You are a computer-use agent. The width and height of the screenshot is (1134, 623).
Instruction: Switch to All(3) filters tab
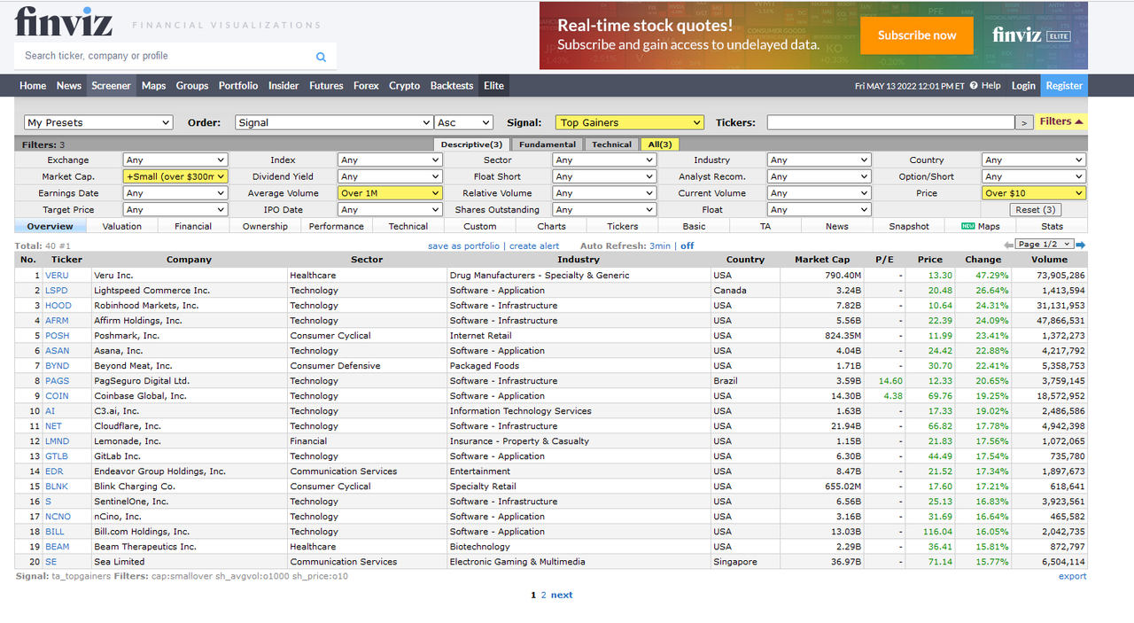pyautogui.click(x=660, y=144)
